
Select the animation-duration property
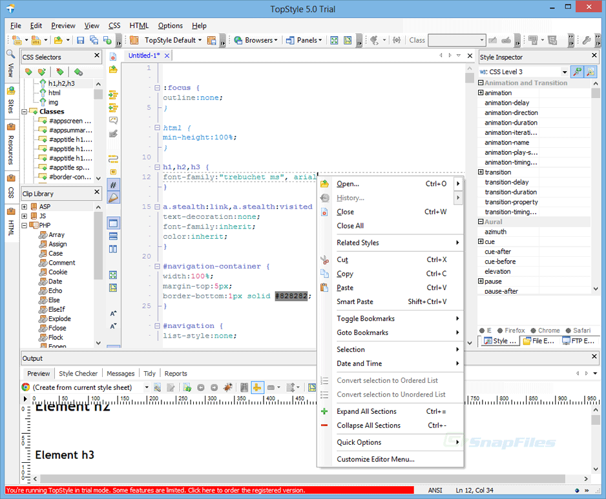[511, 123]
